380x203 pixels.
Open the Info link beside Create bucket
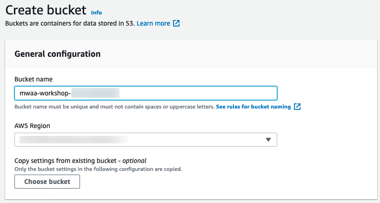(x=96, y=13)
